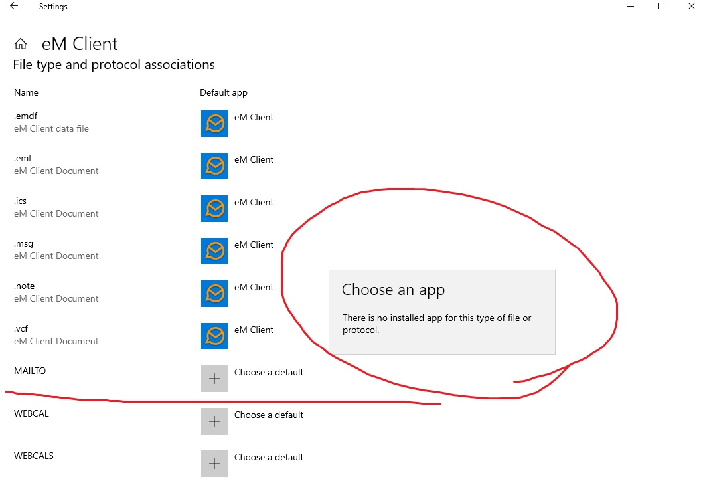Click eM Client icon for .eml
This screenshot has width=703, height=495.
[x=214, y=166]
